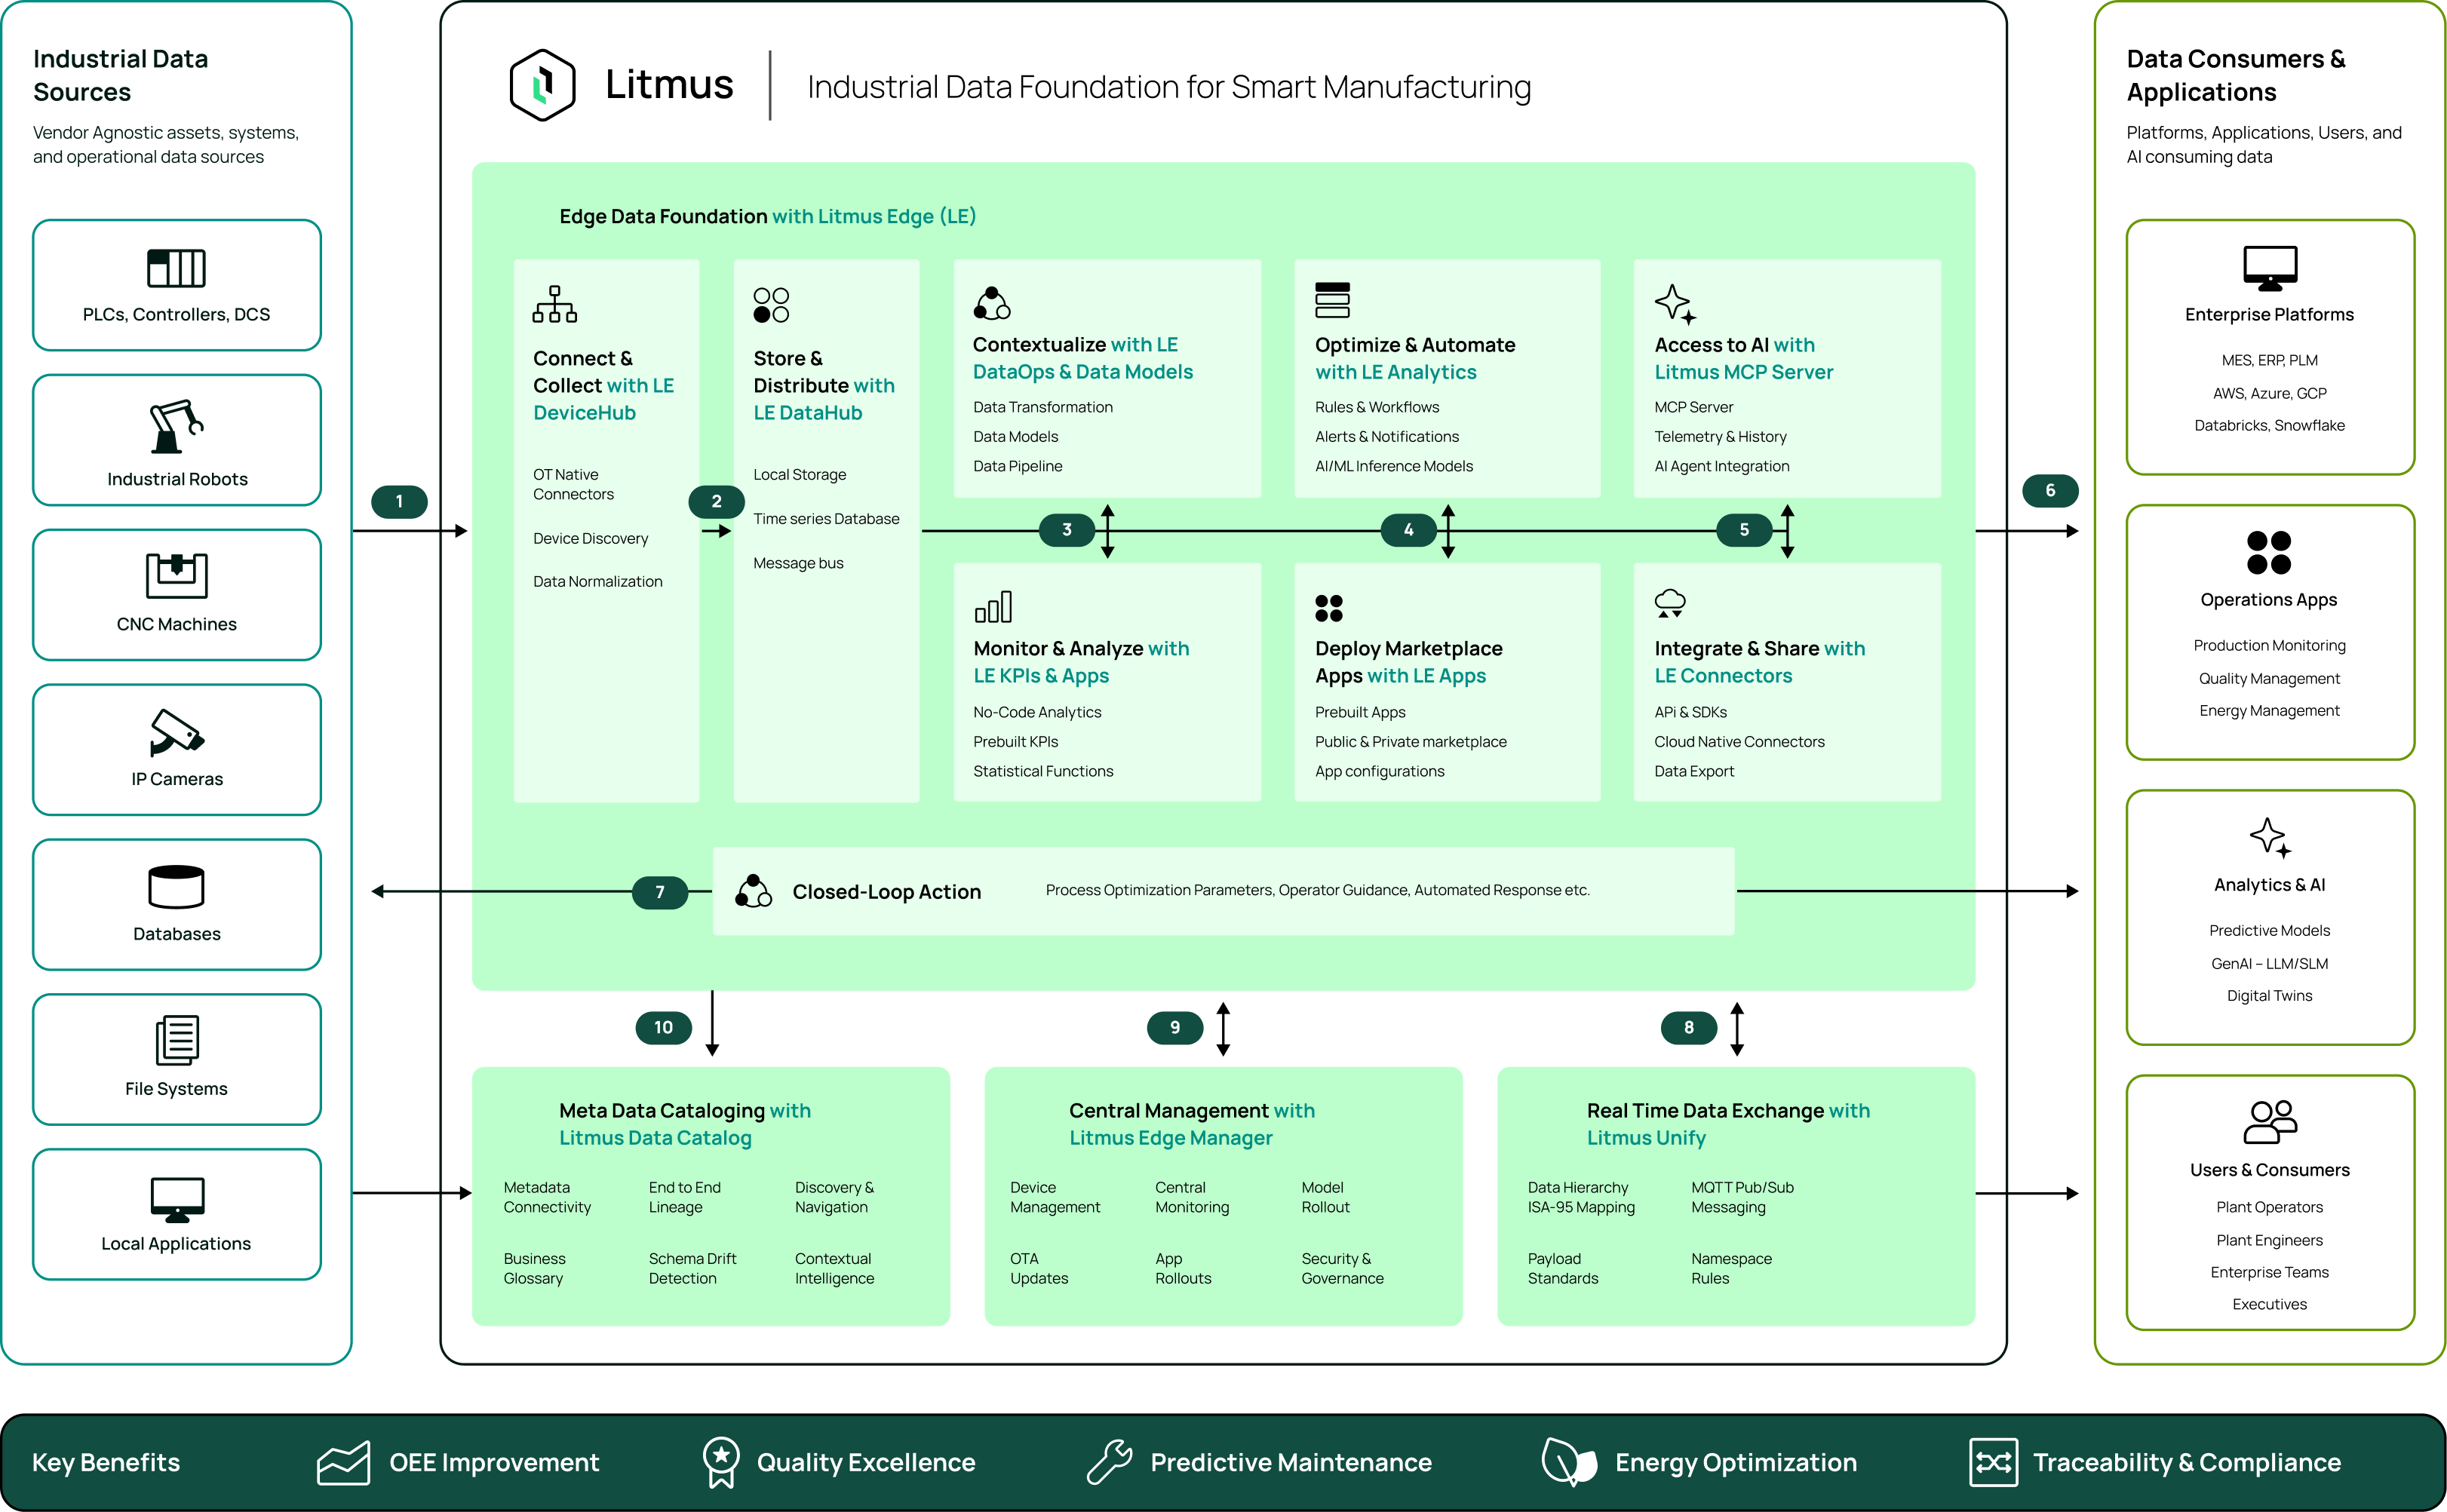Click the Databases cylinder icon
The width and height of the screenshot is (2447, 1512).
click(x=176, y=887)
